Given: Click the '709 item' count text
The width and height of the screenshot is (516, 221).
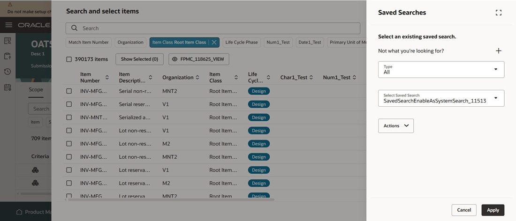Looking at the screenshot, I should [41, 139].
